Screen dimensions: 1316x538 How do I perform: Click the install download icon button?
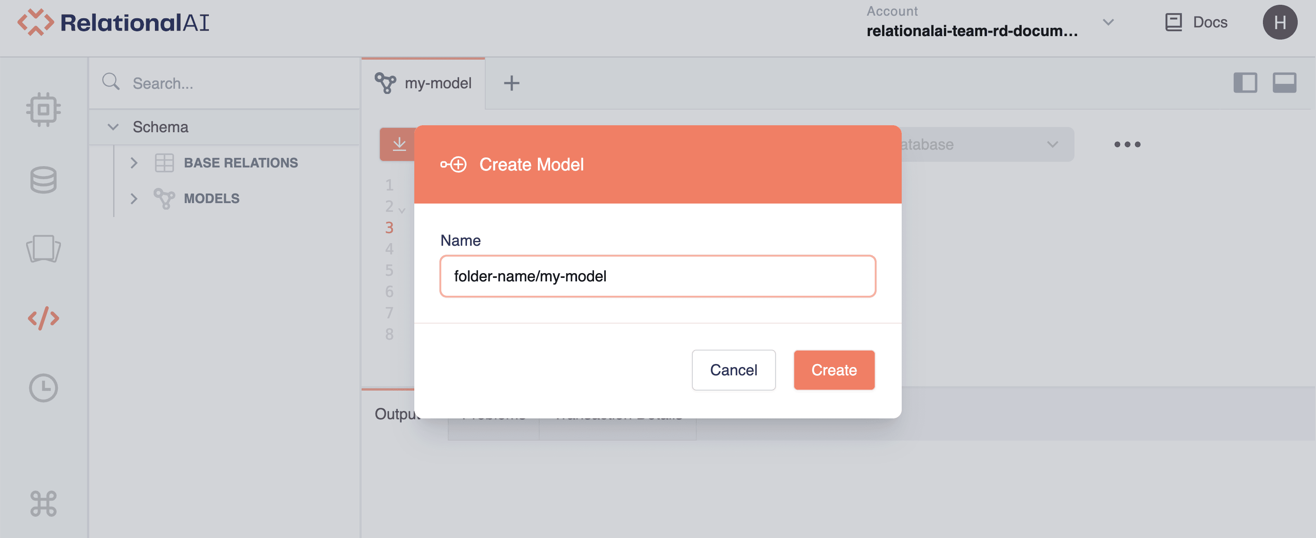click(399, 144)
